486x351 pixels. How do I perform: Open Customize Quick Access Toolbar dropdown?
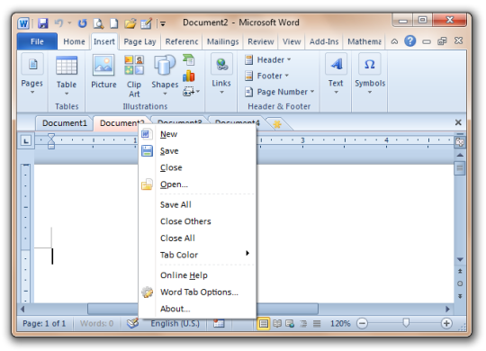click(x=163, y=23)
